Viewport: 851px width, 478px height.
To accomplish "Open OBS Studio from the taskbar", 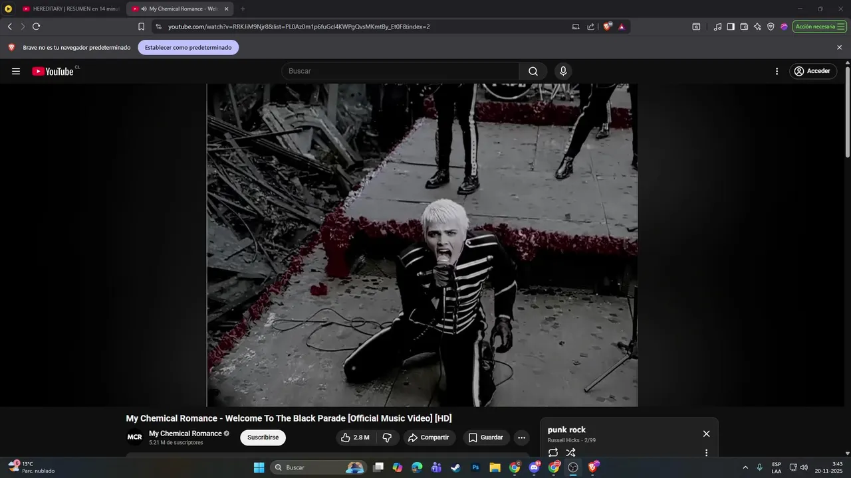I will click(x=573, y=467).
